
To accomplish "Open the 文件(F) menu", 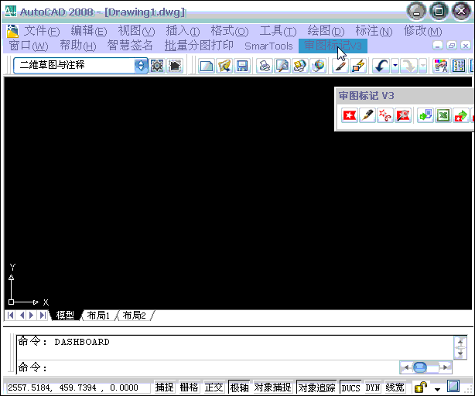I will point(42,31).
